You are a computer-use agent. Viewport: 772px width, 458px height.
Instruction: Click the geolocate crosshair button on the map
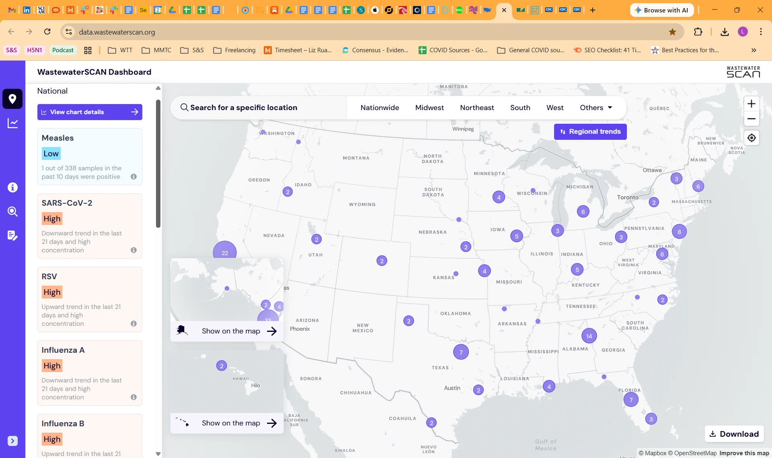(751, 137)
